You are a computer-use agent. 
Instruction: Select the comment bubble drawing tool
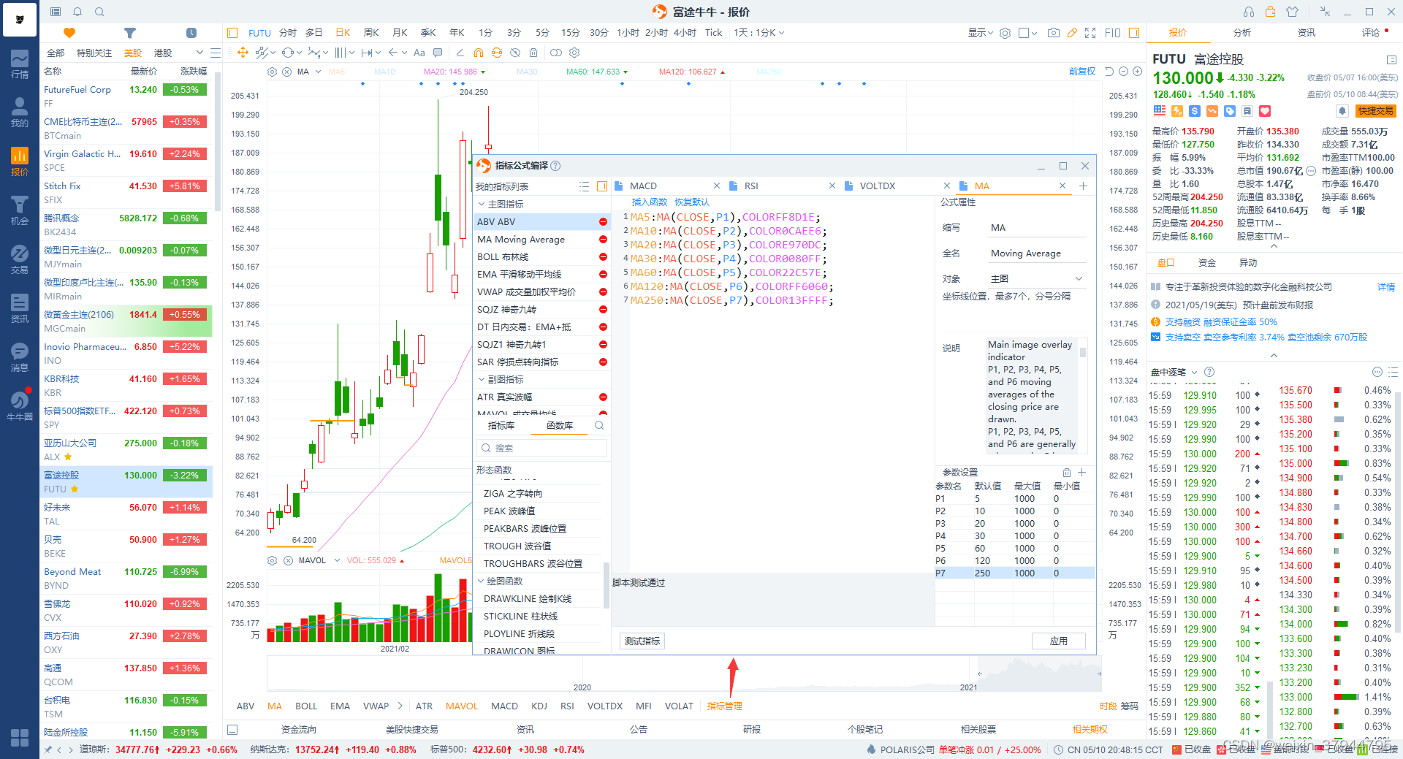438,53
